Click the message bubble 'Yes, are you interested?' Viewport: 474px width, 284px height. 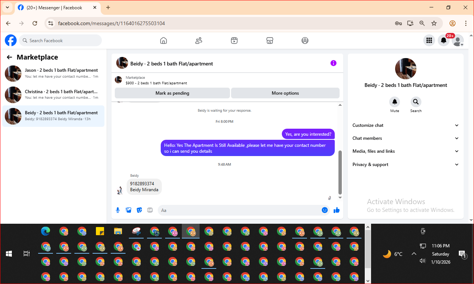click(x=308, y=134)
